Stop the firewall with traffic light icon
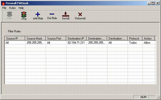The width and height of the screenshot is (161, 100). 24,16
